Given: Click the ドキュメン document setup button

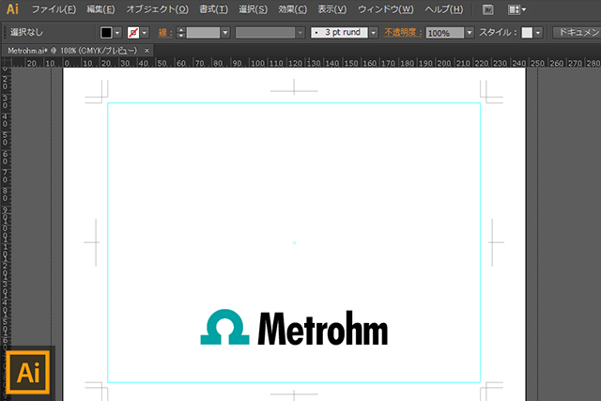Looking at the screenshot, I should pyautogui.click(x=577, y=33).
